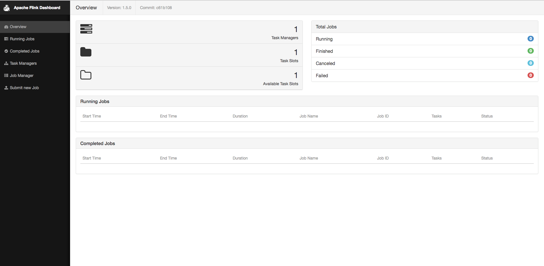Click the Task Managers sitemap icon

(x=6, y=63)
